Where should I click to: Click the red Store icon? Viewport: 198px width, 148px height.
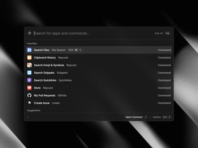tap(29, 88)
